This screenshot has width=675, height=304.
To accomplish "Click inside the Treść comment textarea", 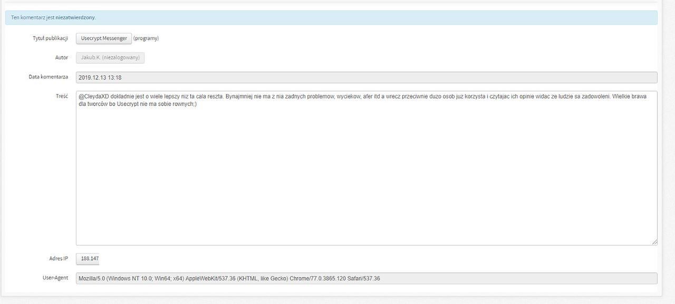I will pyautogui.click(x=367, y=168).
